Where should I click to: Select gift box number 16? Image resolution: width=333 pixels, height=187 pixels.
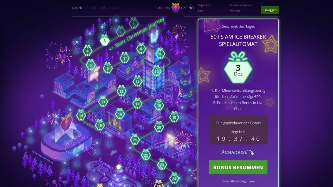point(120,113)
